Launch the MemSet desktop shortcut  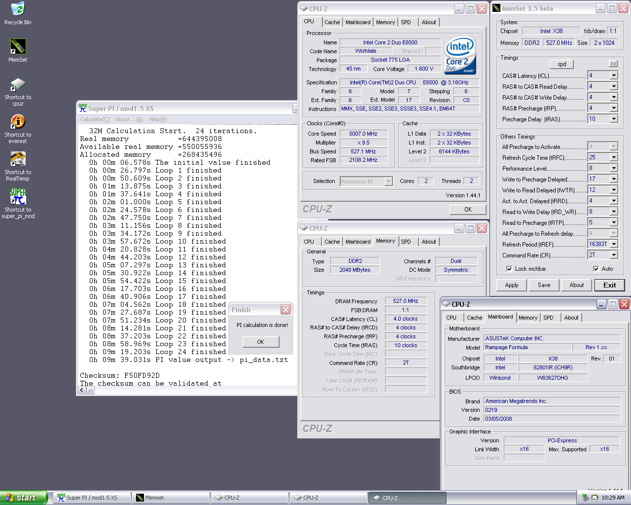tap(18, 46)
